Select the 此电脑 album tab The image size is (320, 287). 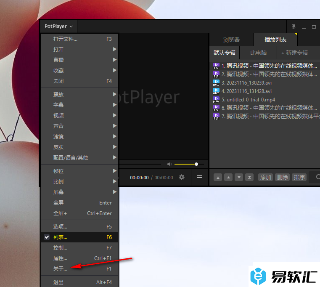click(258, 53)
